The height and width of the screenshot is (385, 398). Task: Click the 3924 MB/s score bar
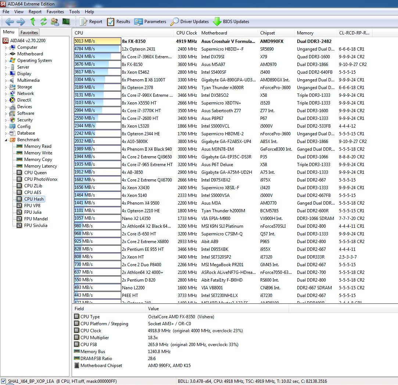coord(97,56)
